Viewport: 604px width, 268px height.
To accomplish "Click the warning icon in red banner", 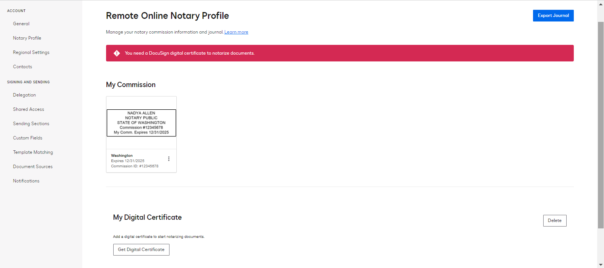I will point(117,53).
